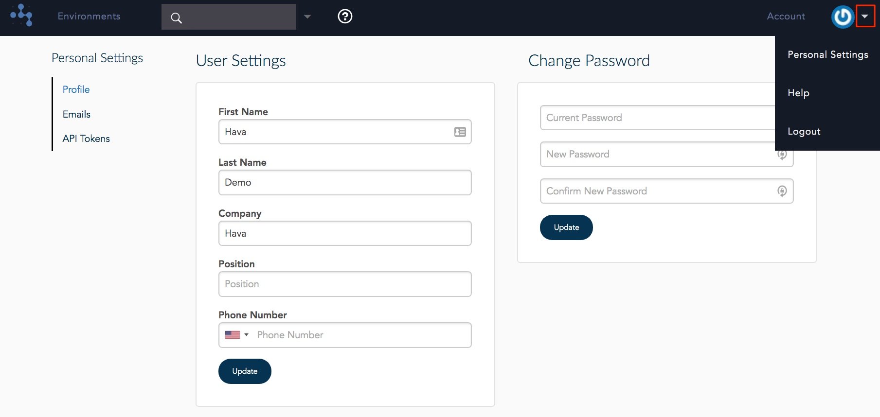Open Account in the top navigation
Screen dimensions: 880x417
click(x=786, y=16)
